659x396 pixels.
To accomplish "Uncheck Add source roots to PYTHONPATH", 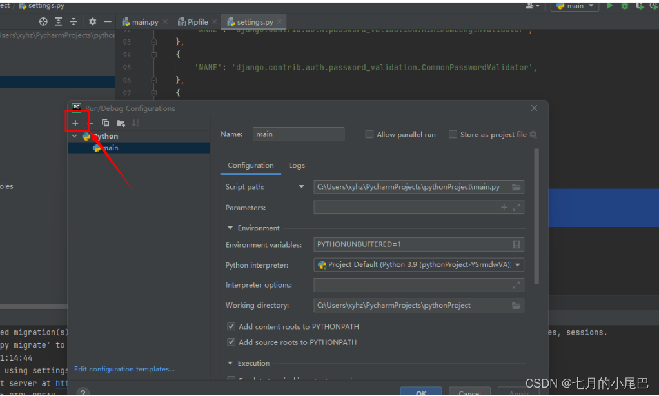I will [x=231, y=342].
